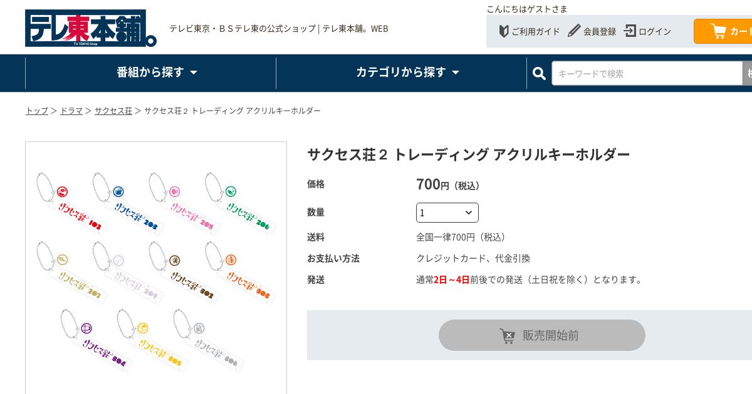Click the 会員登録 pencil icon

(x=574, y=31)
